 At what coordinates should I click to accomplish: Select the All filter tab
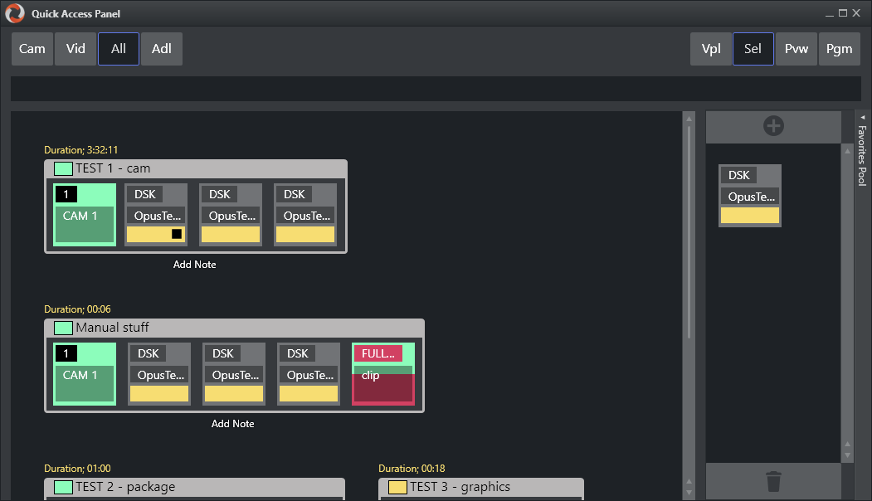tap(119, 49)
